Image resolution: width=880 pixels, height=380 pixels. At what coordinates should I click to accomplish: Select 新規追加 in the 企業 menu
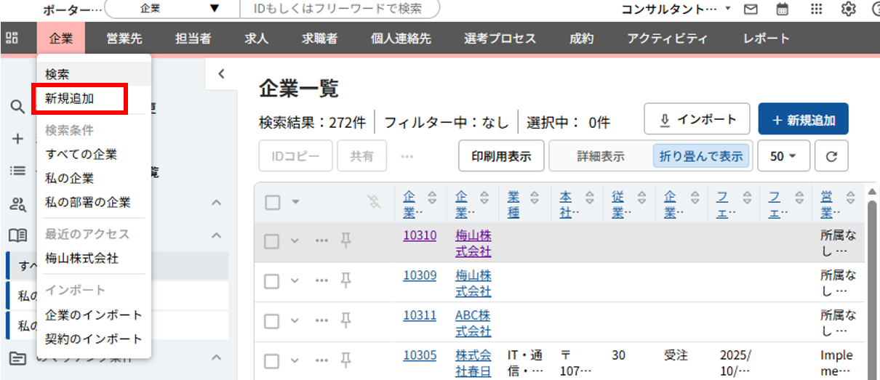(70, 98)
